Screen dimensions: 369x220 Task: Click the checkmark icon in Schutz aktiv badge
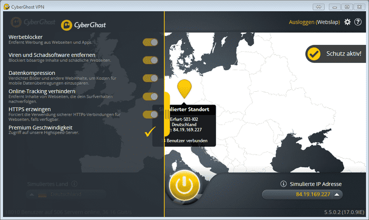[314, 54]
